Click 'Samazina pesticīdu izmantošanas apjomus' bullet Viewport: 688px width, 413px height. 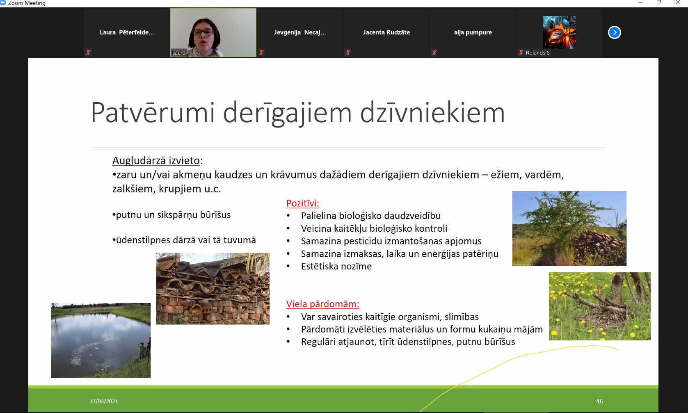(391, 241)
